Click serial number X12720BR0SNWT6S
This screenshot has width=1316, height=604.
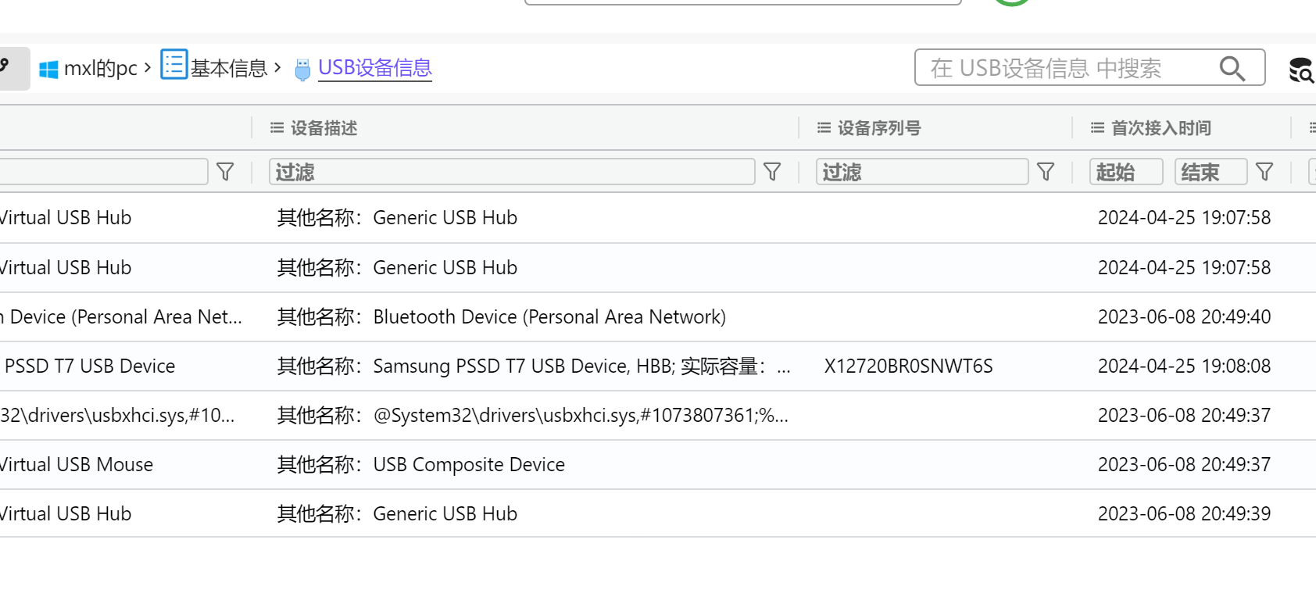(x=908, y=366)
